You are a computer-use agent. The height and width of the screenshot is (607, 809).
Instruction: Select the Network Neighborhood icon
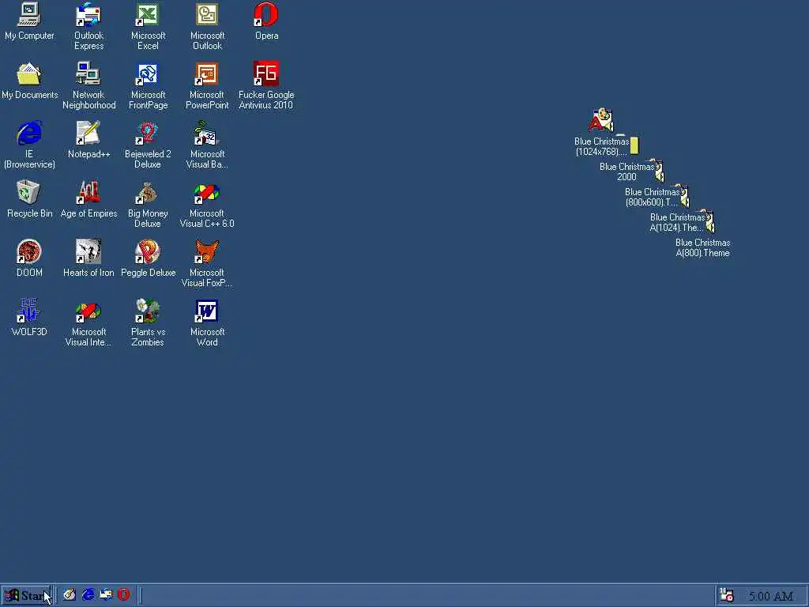coord(88,74)
